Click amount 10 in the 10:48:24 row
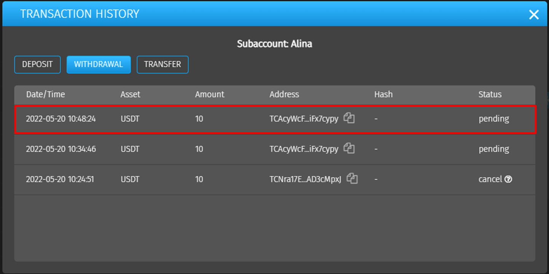The image size is (549, 274). pos(199,119)
